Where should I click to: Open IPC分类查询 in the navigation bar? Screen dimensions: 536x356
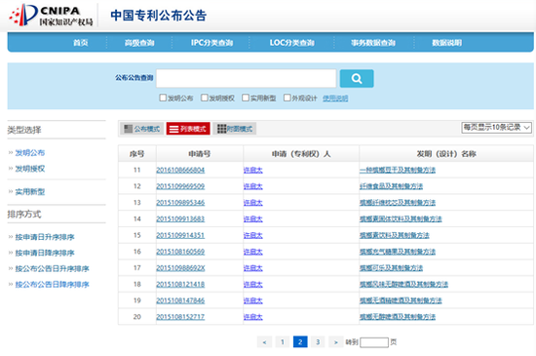(211, 43)
